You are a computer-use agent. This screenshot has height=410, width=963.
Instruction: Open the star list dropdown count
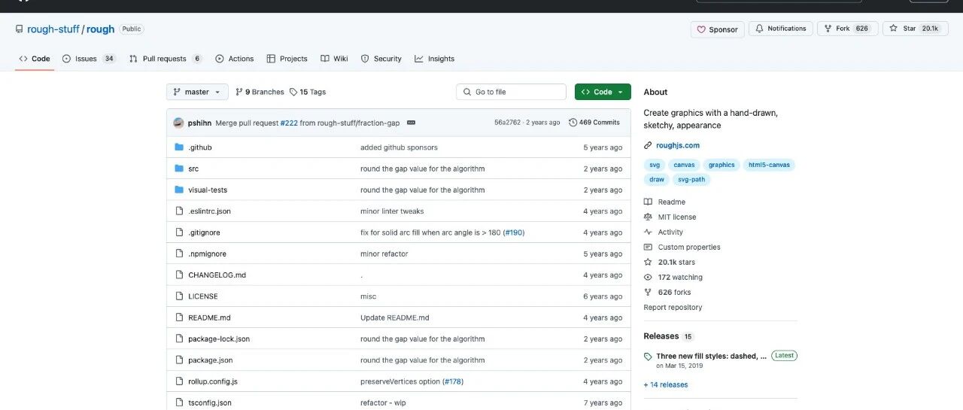[x=931, y=29]
